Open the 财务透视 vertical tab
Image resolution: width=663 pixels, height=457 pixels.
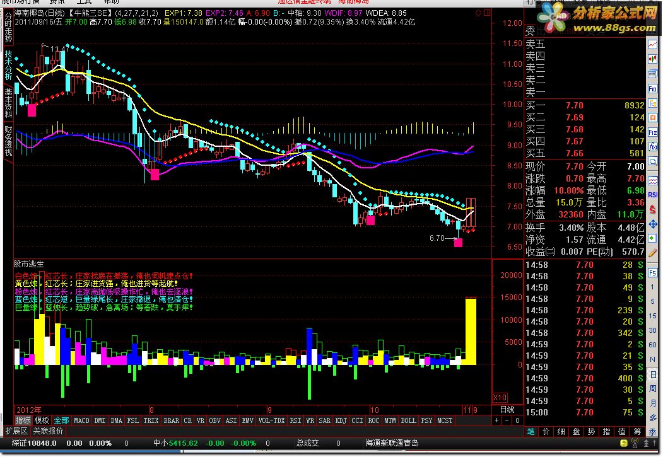coord(8,140)
